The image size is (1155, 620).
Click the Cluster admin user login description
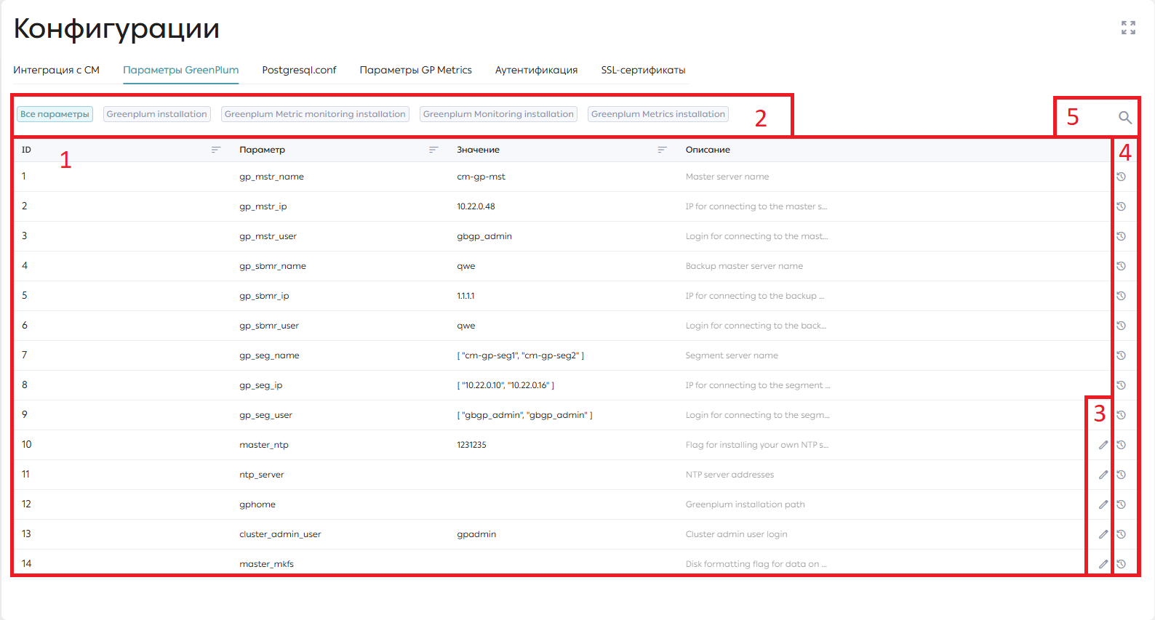736,534
